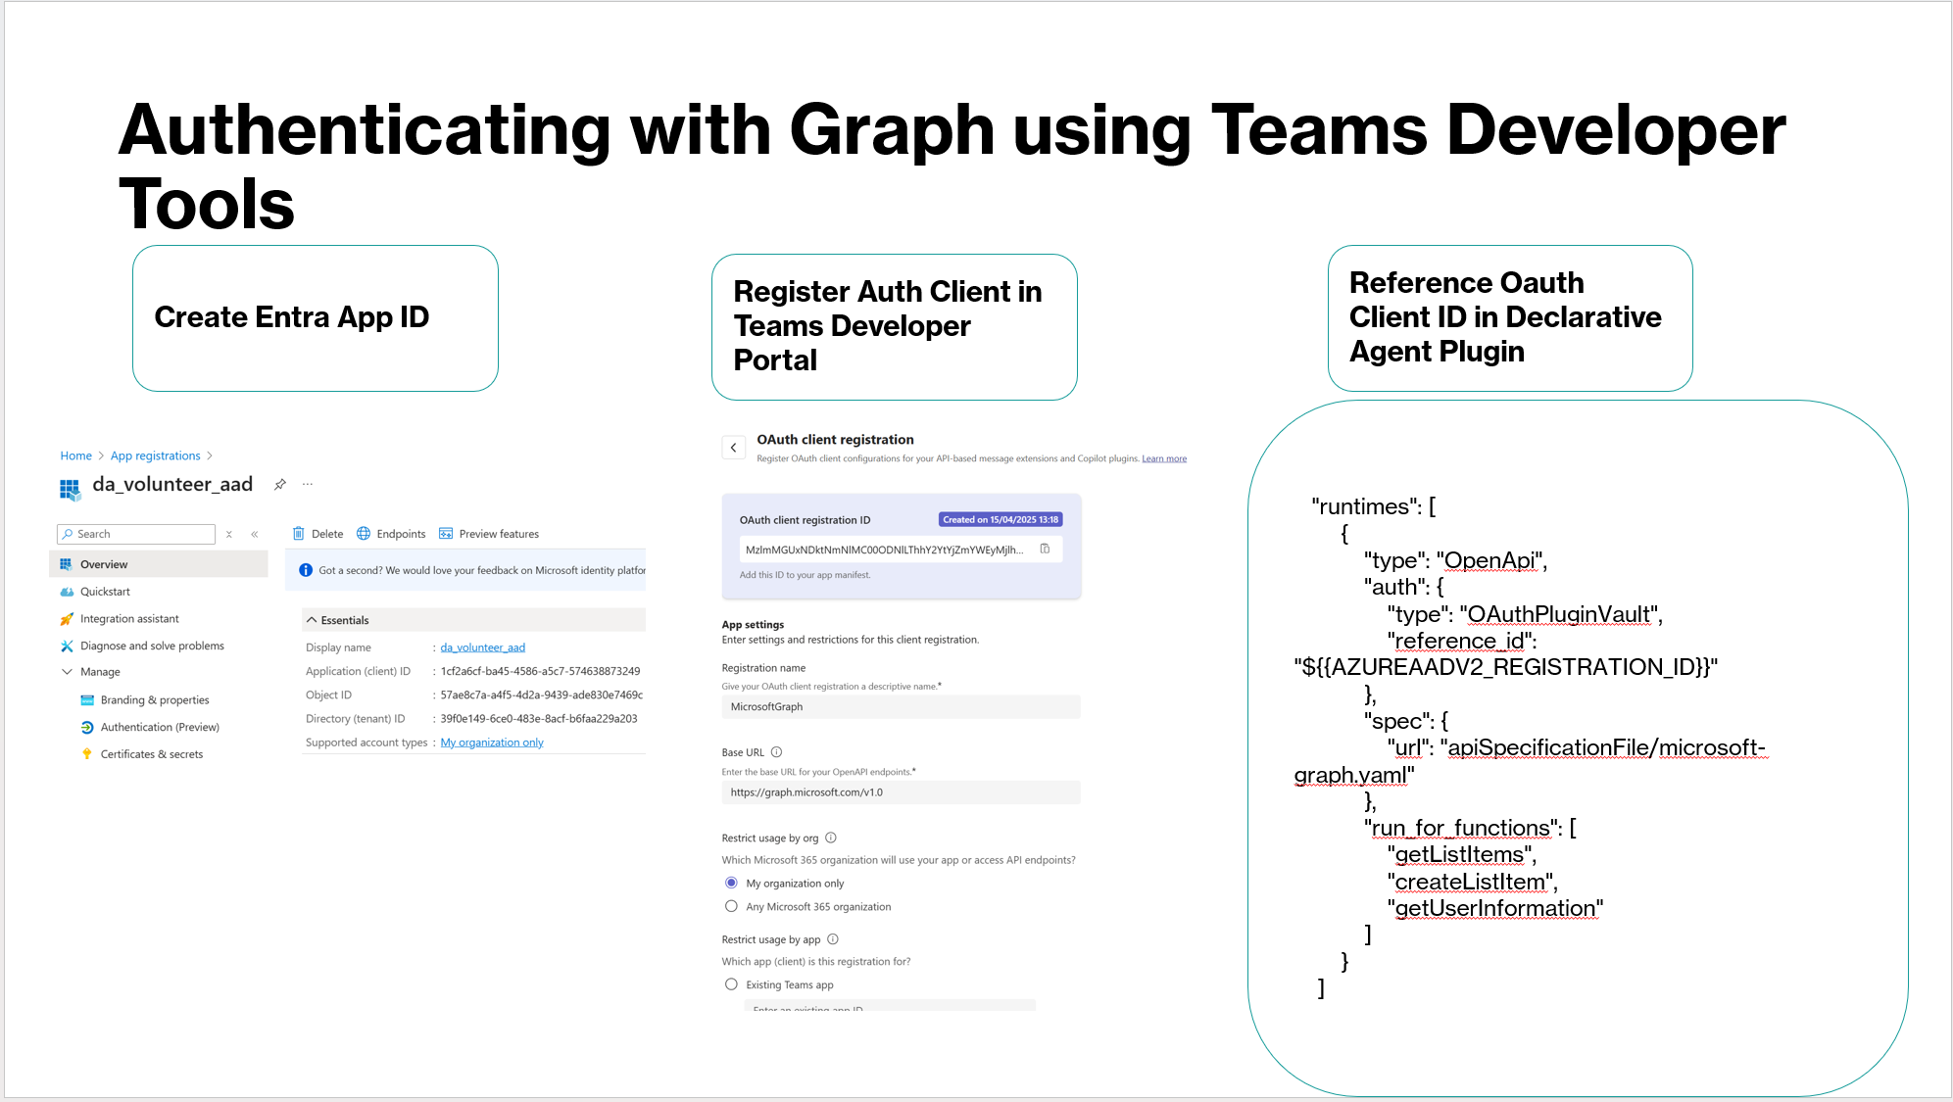Click the Registration name input MicrosoftGraph
Screen dimensions: 1953x1102
(x=900, y=706)
